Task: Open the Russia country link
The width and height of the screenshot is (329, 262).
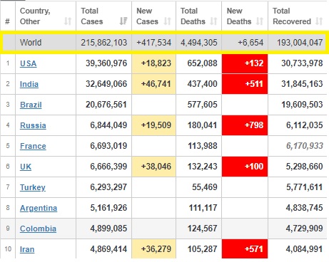Action: click(33, 125)
